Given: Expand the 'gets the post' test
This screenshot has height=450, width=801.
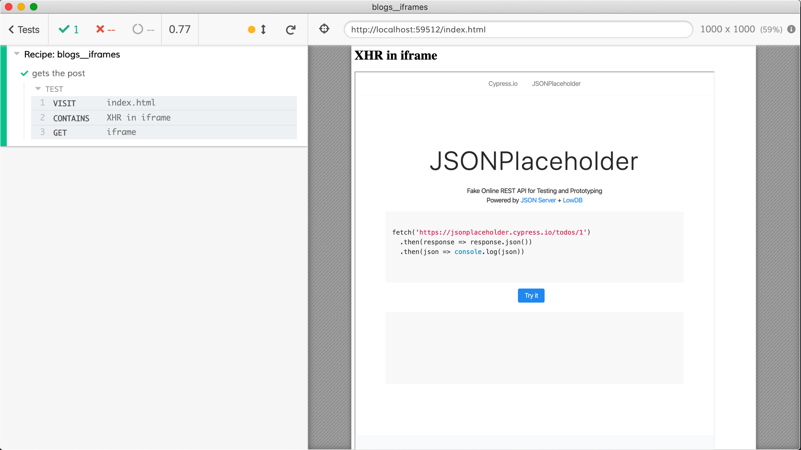Looking at the screenshot, I should (x=58, y=73).
